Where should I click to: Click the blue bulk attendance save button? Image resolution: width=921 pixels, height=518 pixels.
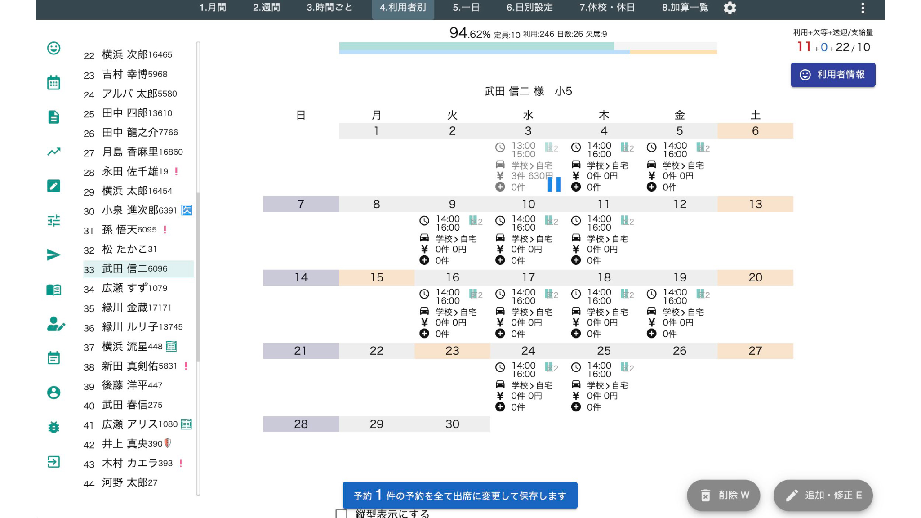click(x=460, y=496)
